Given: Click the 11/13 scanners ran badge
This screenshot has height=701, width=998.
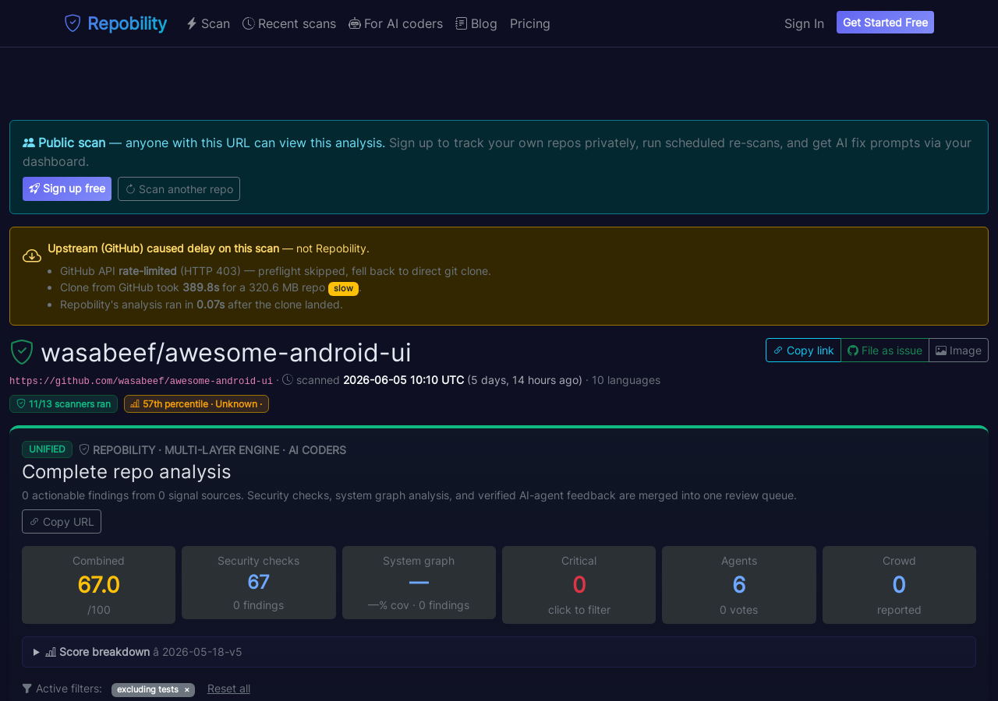Looking at the screenshot, I should click(63, 403).
